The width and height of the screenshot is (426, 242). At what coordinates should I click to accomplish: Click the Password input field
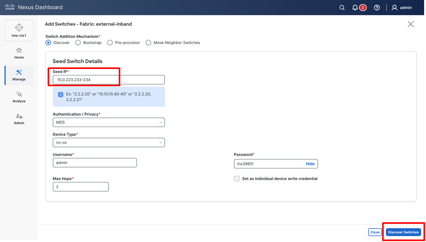[x=276, y=164]
